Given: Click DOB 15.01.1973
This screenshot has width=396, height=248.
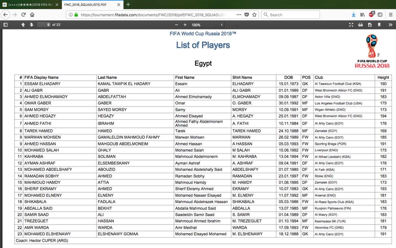Looking at the screenshot, I should coord(289,84).
